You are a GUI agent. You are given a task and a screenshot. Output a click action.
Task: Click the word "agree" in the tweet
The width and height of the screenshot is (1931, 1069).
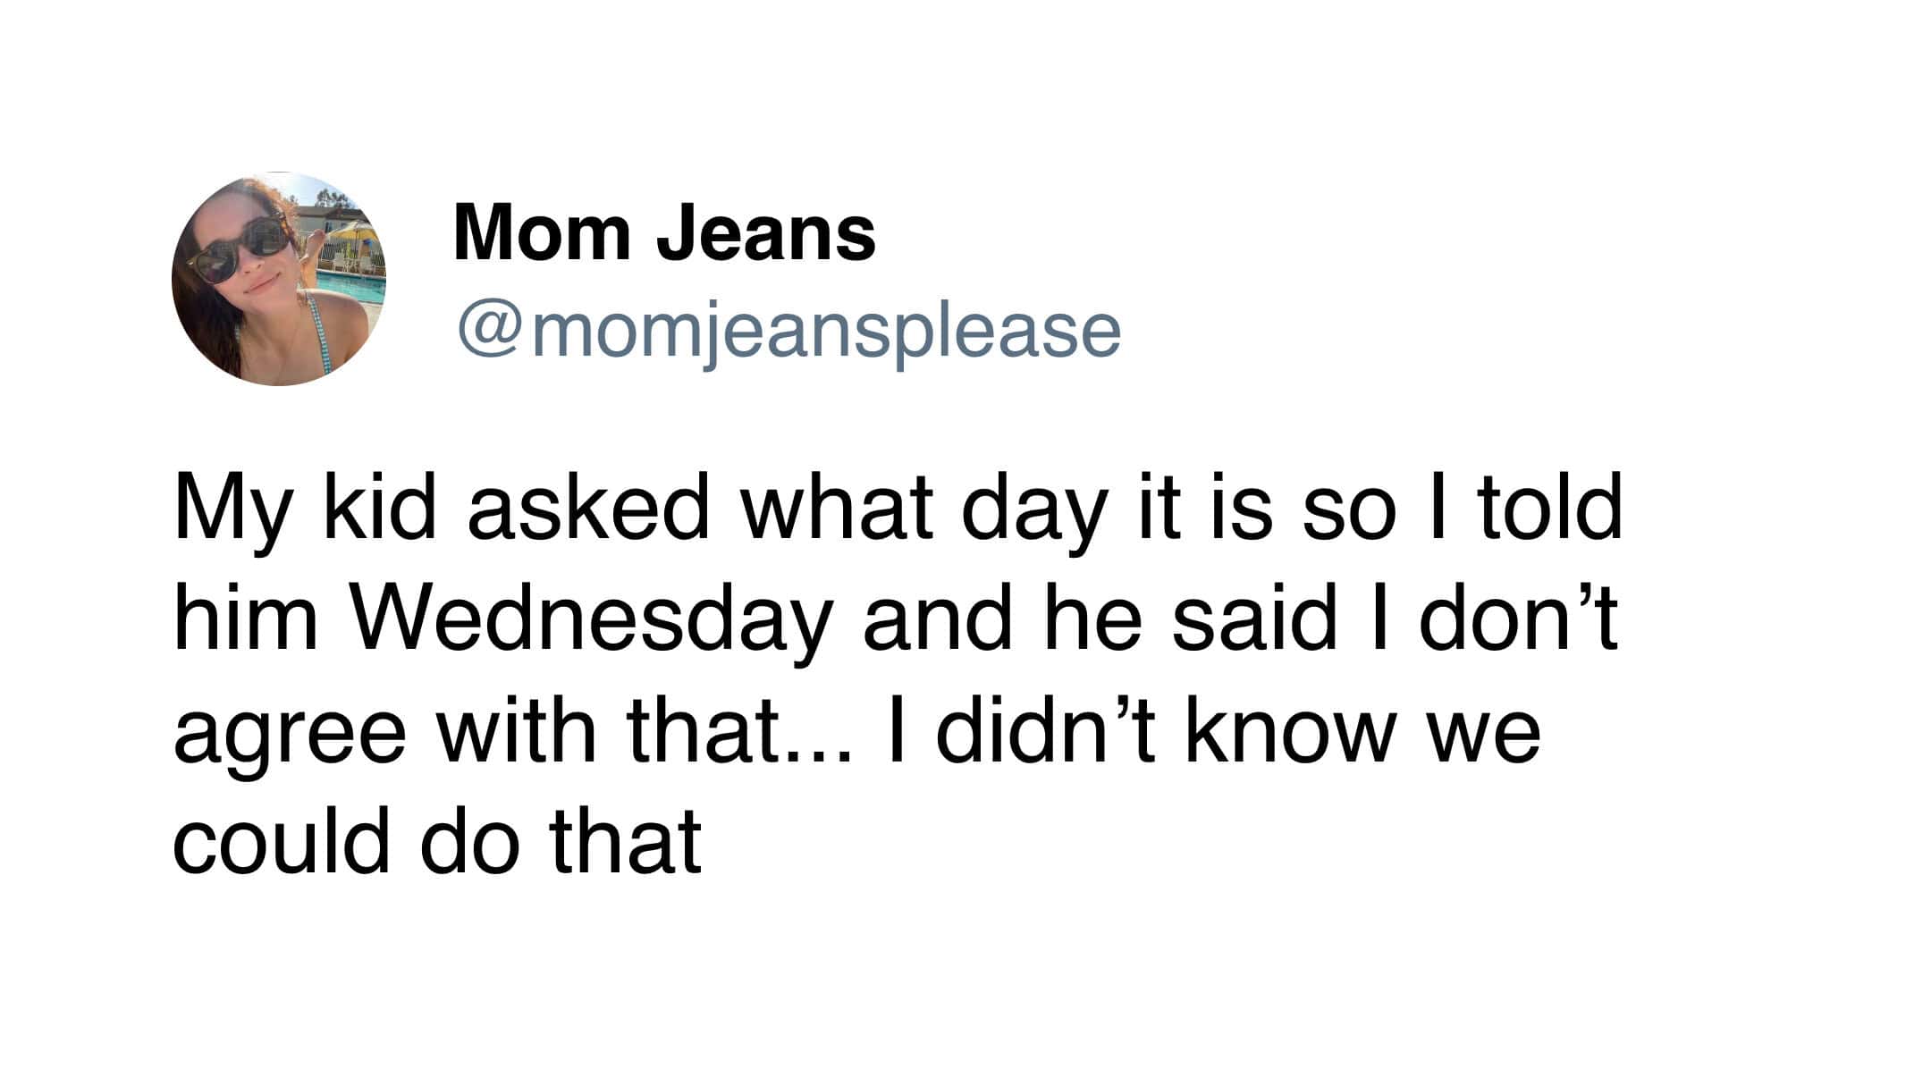click(x=290, y=733)
